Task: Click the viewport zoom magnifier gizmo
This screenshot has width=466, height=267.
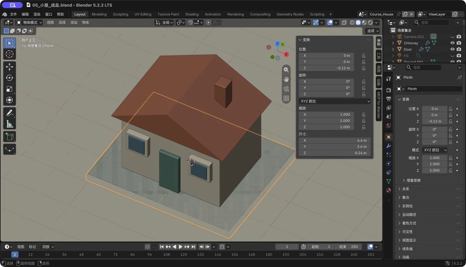Action: [x=286, y=70]
